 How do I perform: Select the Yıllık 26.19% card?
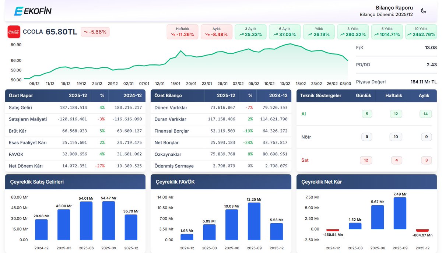(319, 32)
